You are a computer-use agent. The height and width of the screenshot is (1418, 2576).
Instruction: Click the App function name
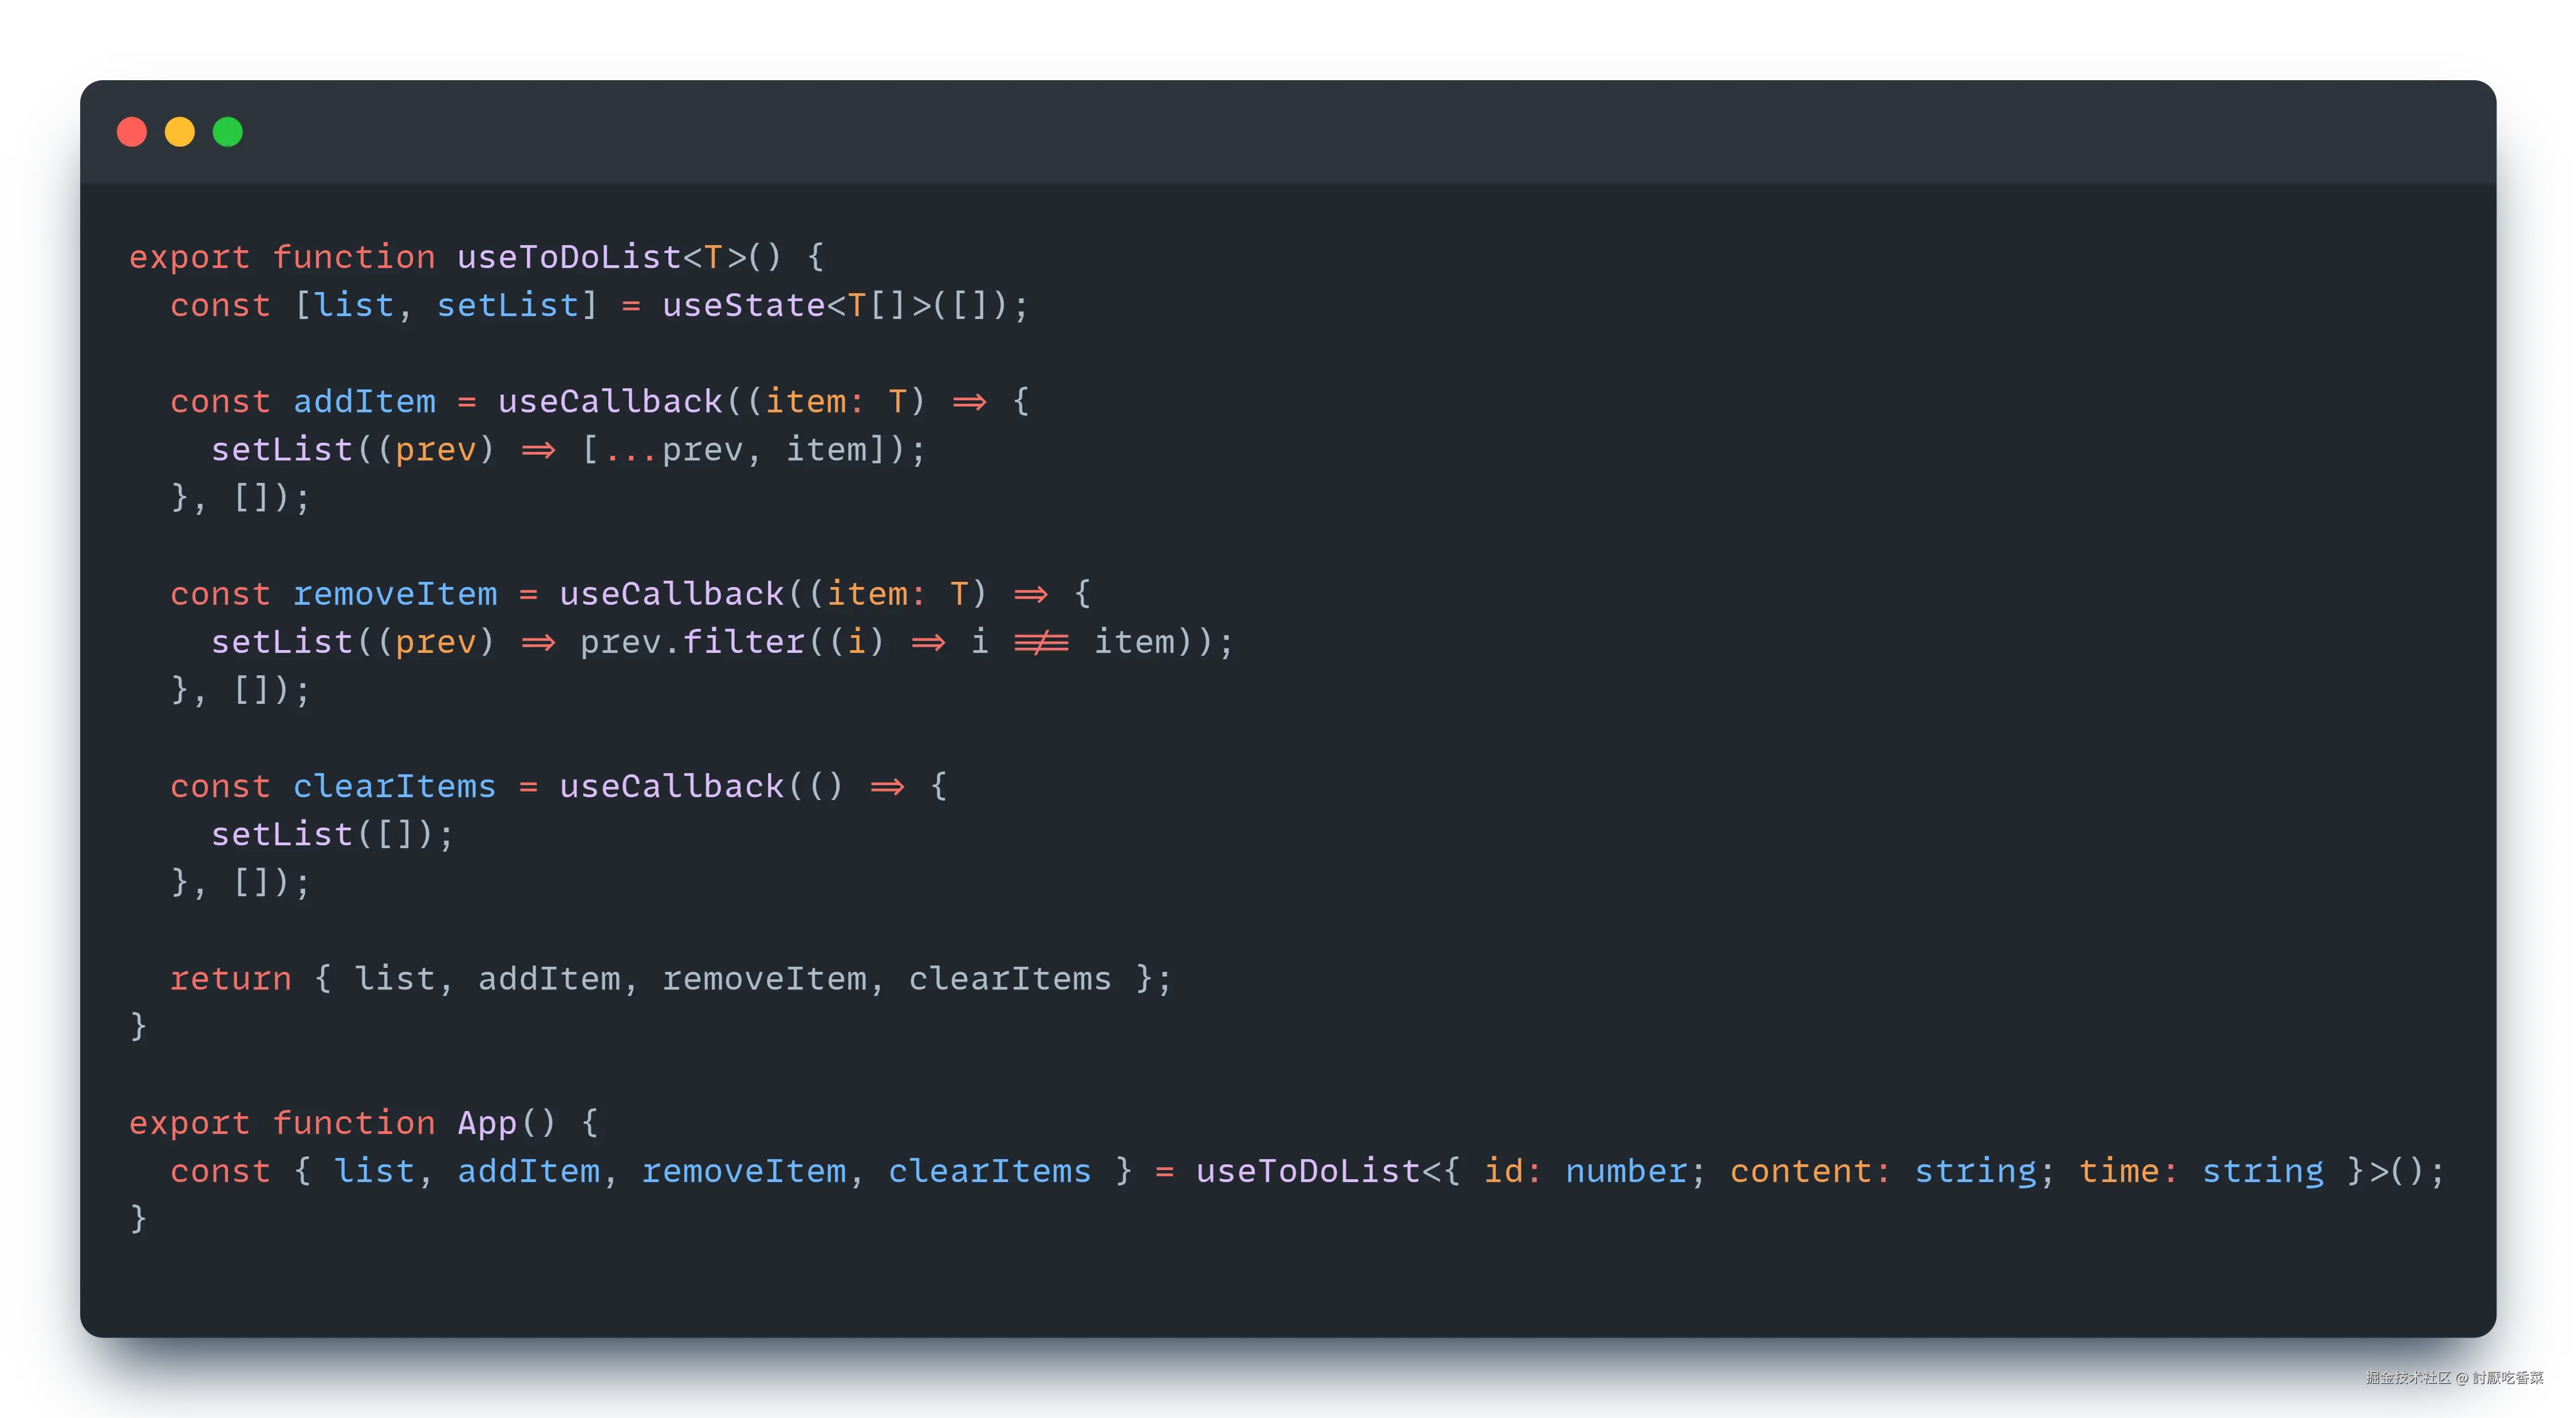point(487,1123)
